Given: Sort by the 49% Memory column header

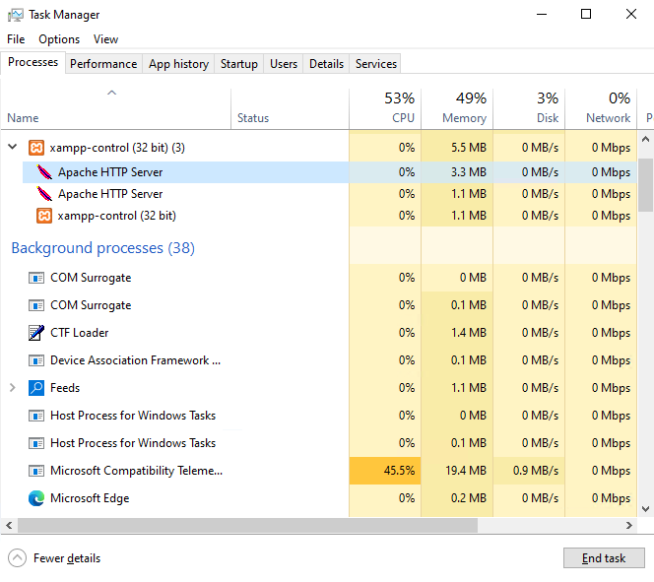Looking at the screenshot, I should [457, 108].
